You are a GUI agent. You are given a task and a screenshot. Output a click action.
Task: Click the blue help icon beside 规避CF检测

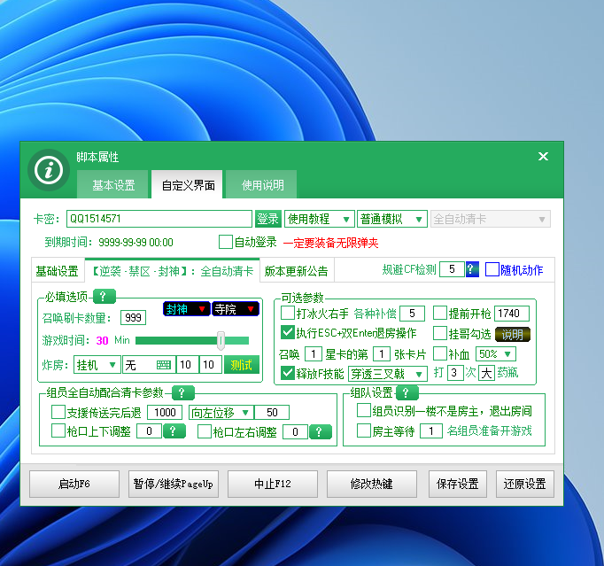[x=472, y=269]
